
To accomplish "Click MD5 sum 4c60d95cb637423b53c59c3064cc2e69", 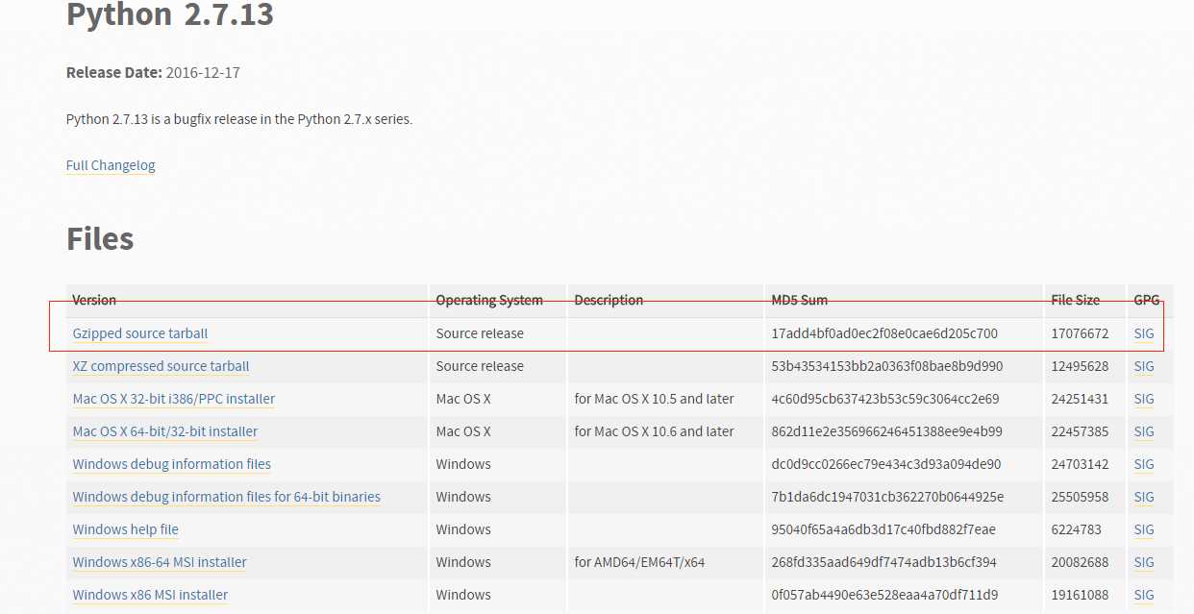I will click(884, 399).
